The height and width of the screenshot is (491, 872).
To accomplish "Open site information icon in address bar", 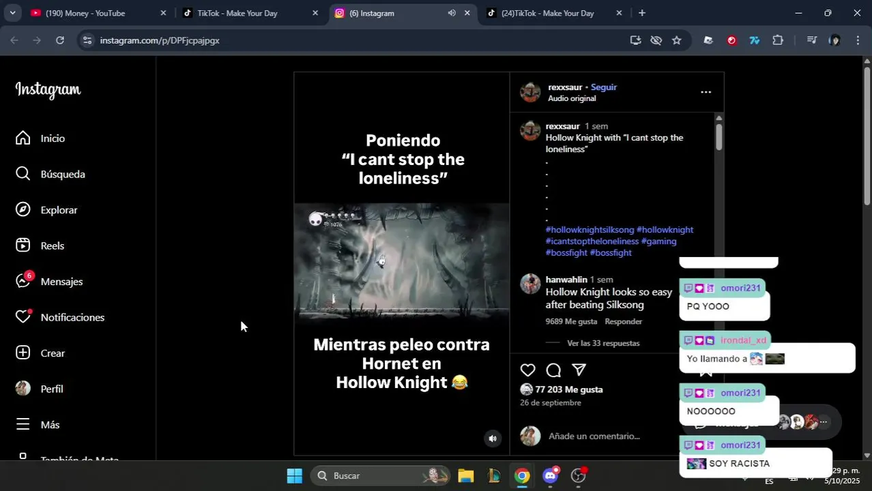I will tap(87, 40).
